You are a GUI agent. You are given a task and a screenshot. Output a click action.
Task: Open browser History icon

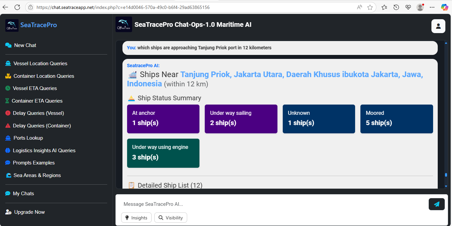396,7
